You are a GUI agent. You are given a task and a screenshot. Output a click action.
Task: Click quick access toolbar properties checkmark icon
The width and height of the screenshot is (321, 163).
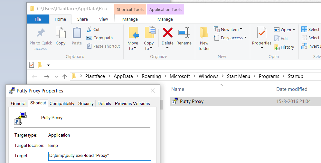32,65
